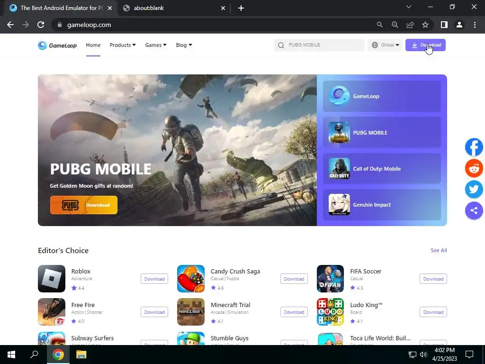The image size is (485, 364).
Task: Open the Ludo King app icon
Action: click(x=330, y=312)
